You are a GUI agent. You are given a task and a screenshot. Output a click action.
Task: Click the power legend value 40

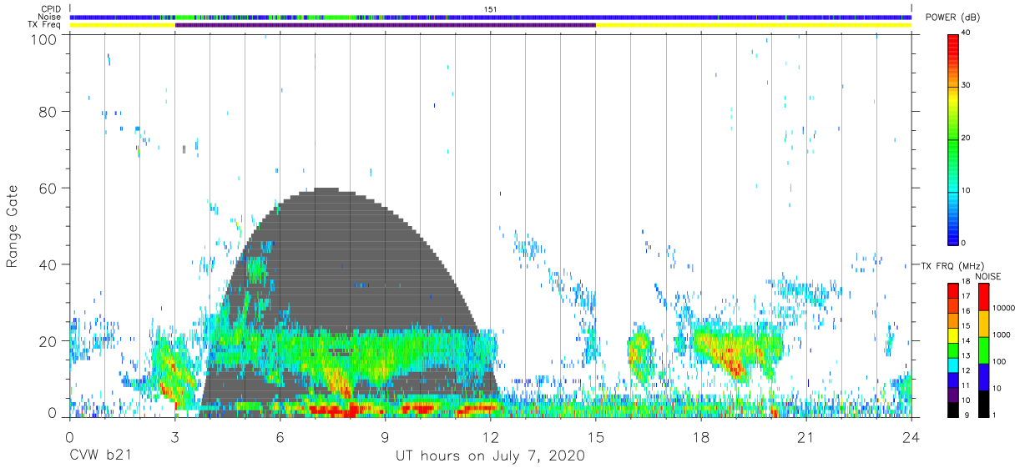click(x=967, y=33)
